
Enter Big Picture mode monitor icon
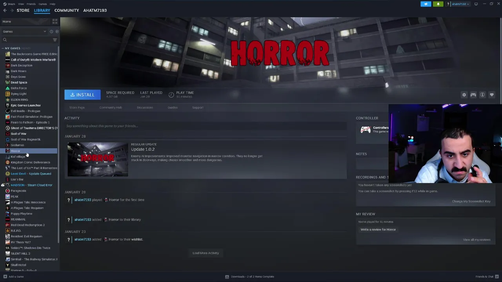[x=476, y=4]
